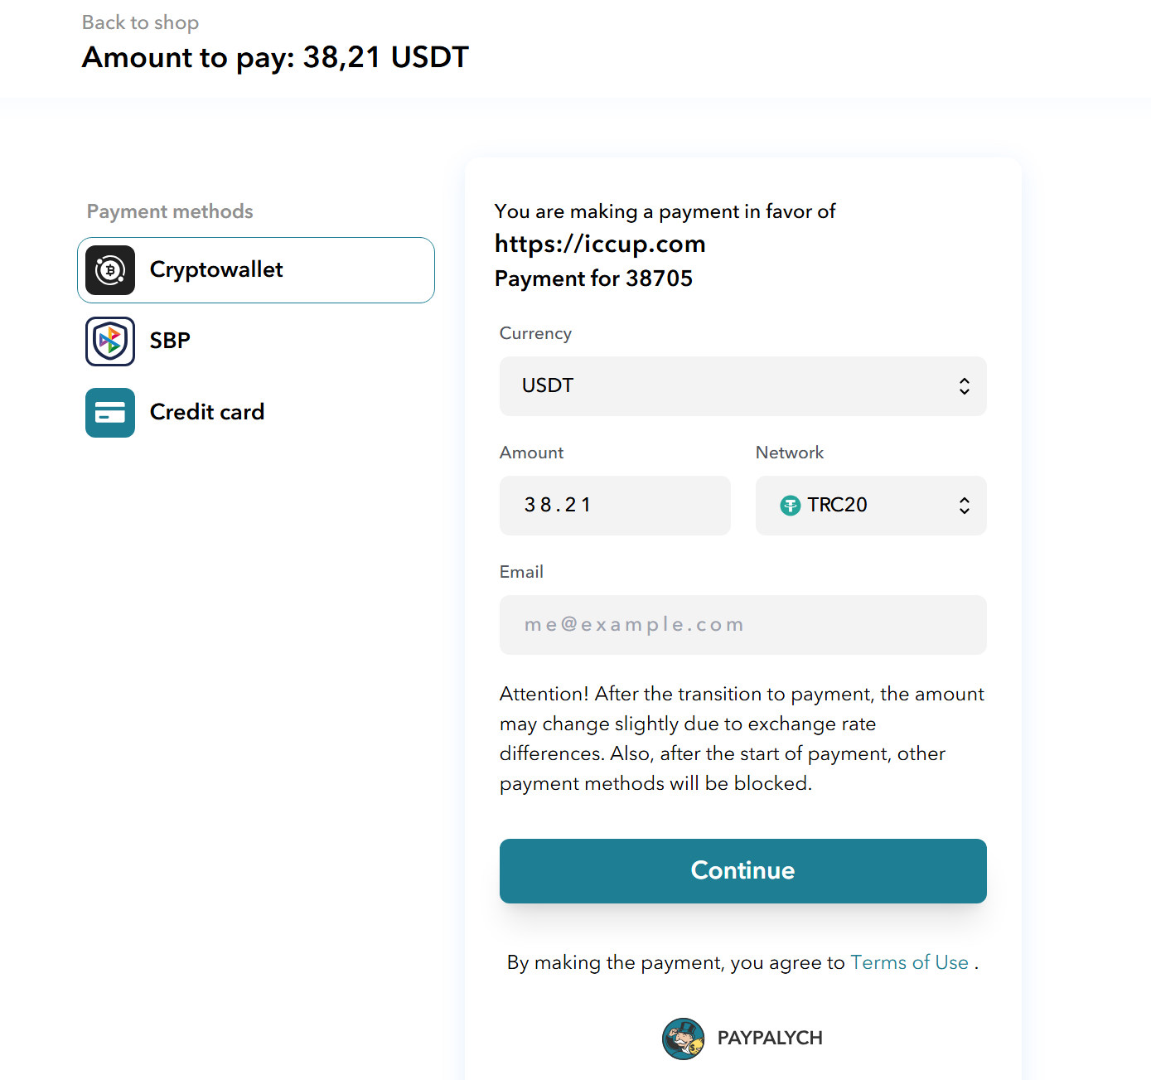Open the Terms of Use link
Viewport: 1151px width, 1080px height.
coord(909,962)
